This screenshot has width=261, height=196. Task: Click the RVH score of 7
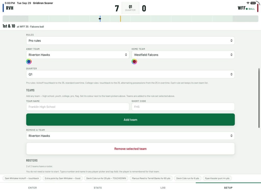[117, 8]
